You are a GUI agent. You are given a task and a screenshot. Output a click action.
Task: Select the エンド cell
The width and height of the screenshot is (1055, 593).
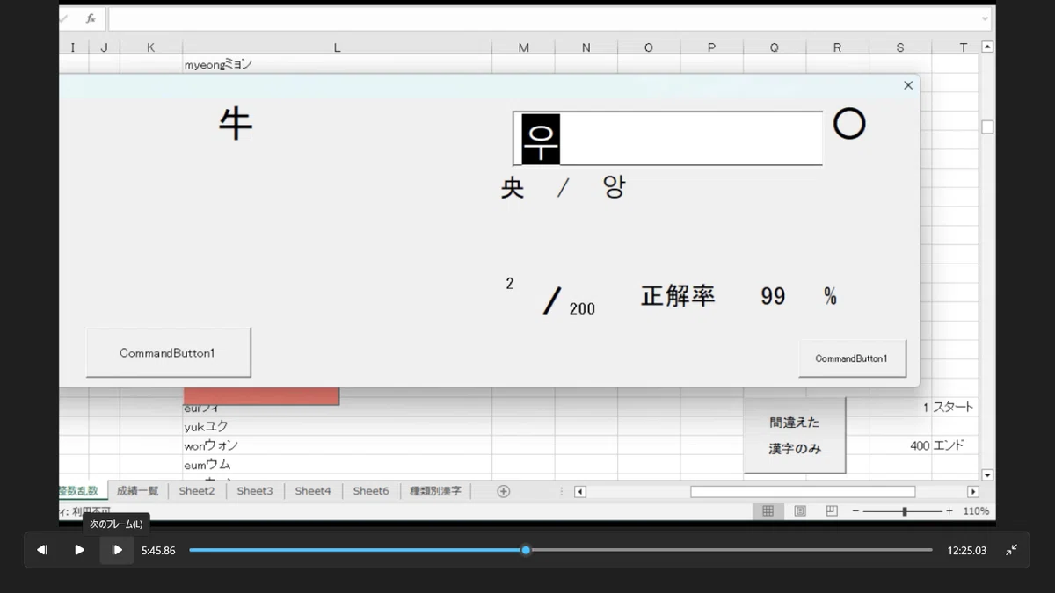[x=955, y=445]
